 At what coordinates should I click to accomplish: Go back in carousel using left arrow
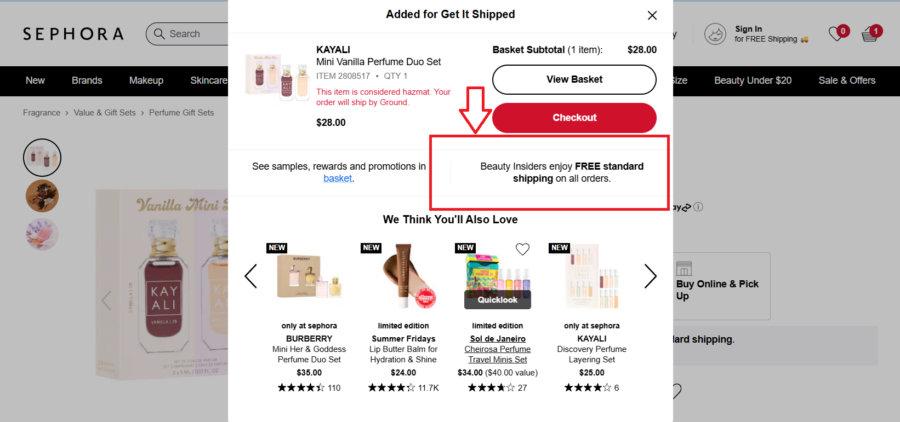250,276
